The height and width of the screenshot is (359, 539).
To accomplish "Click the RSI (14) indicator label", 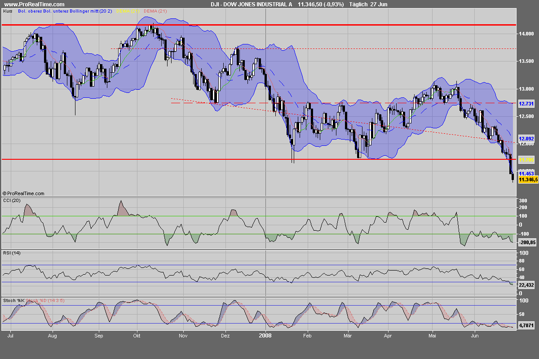I will [x=11, y=253].
